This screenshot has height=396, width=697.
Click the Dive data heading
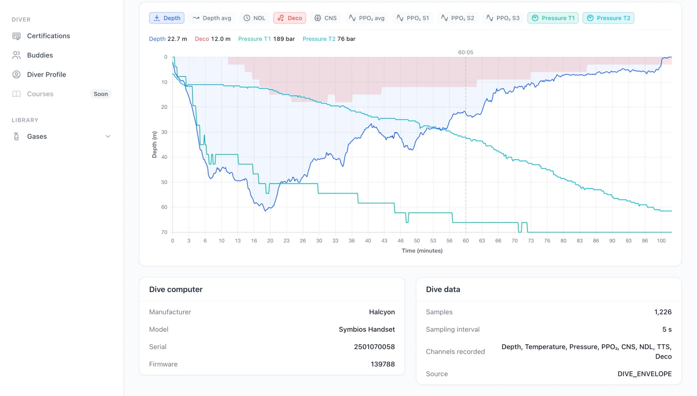coord(443,289)
